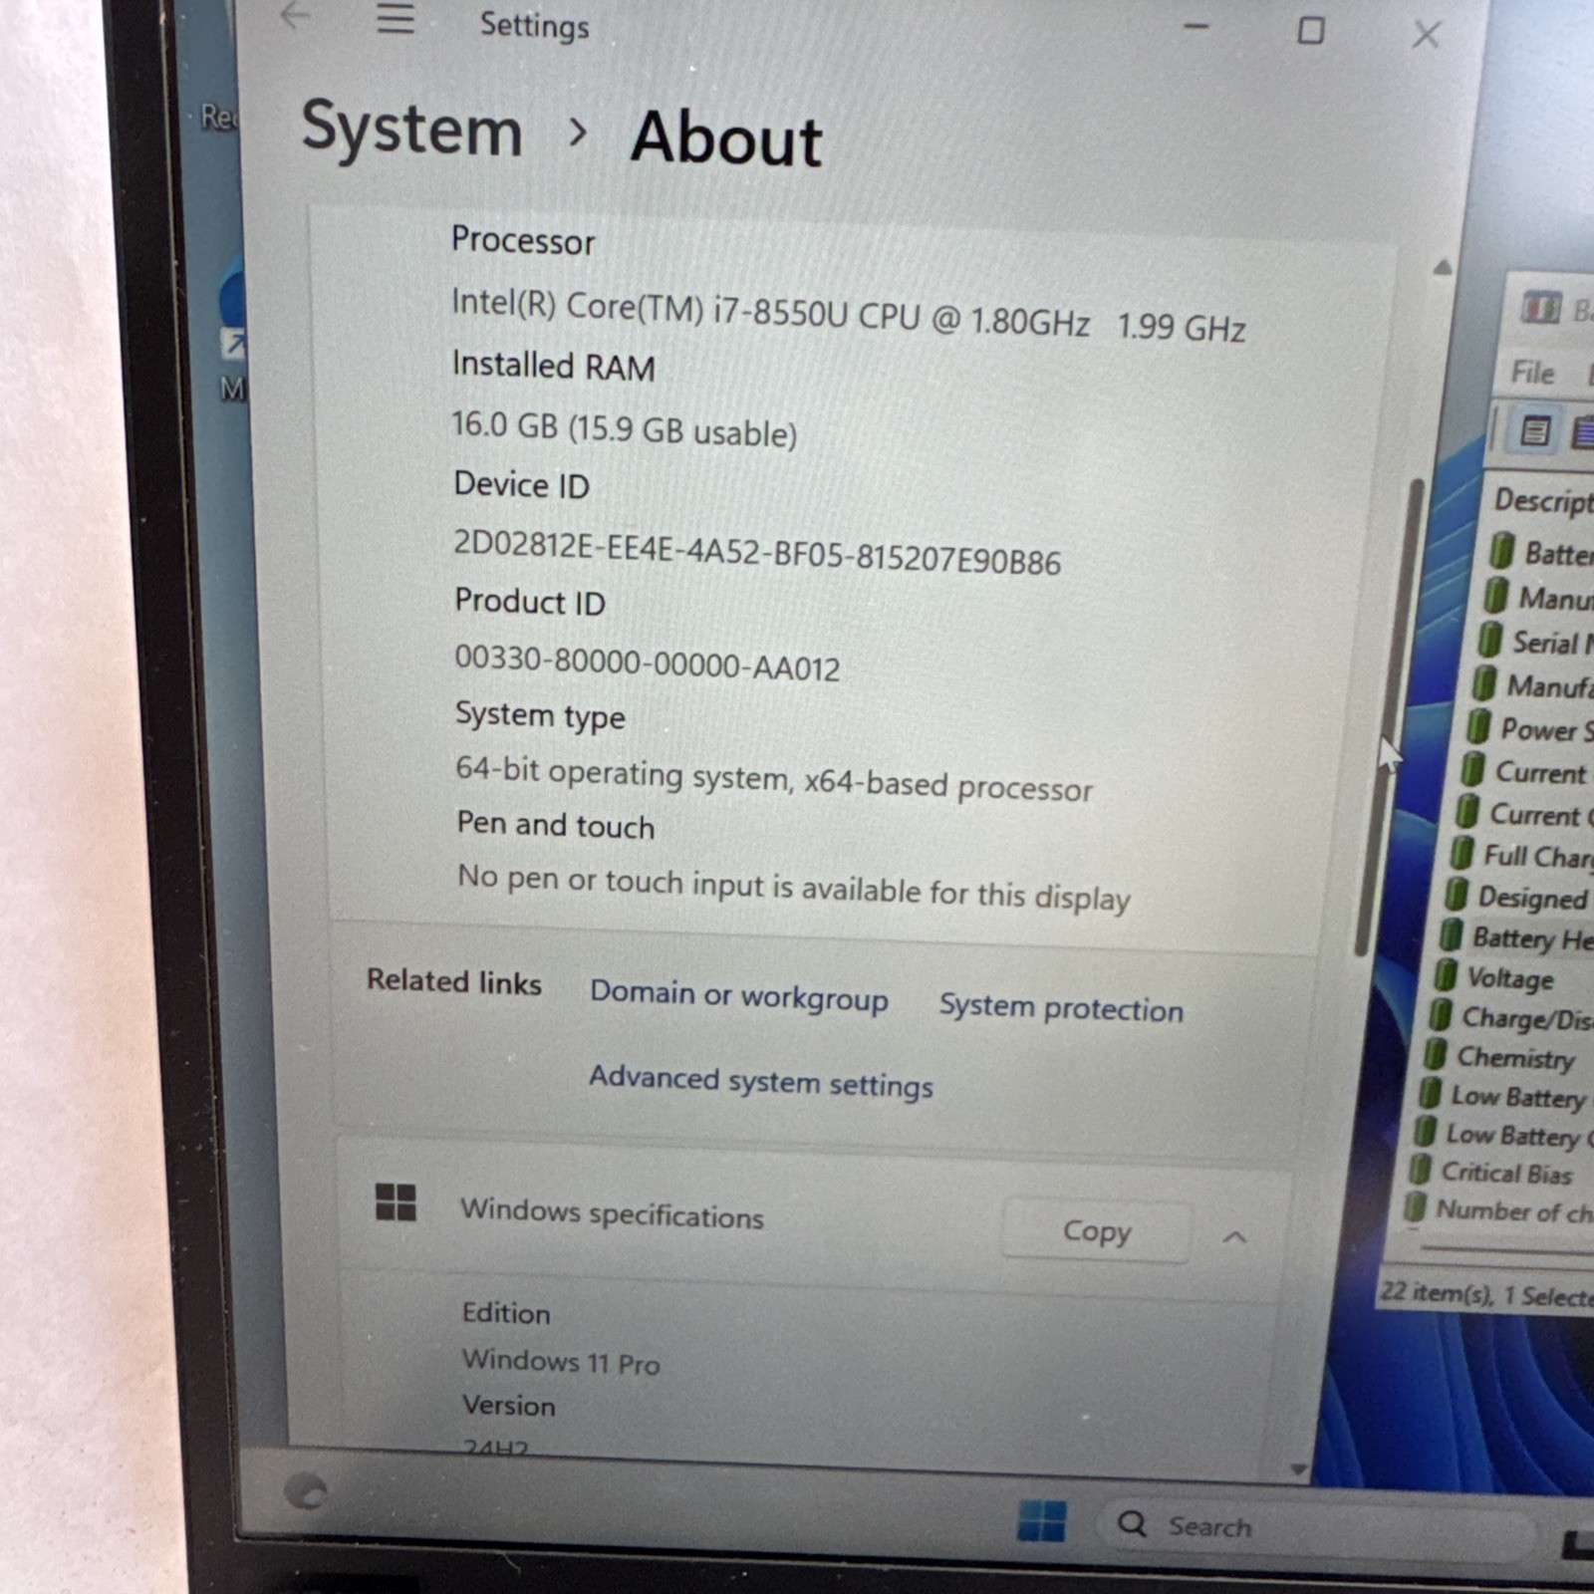Copy the Windows specifications
This screenshot has height=1594, width=1594.
1097,1231
